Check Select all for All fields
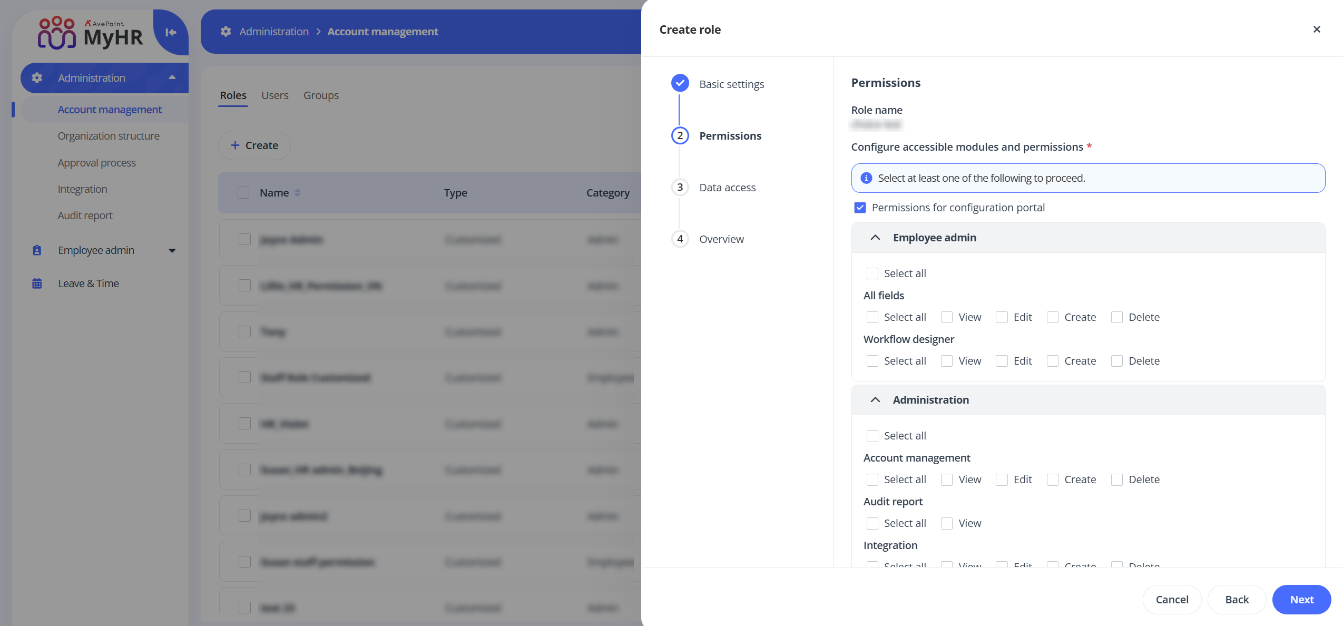Viewport: 1343px width, 626px height. (873, 317)
